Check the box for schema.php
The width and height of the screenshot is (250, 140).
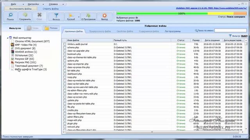[64, 47]
